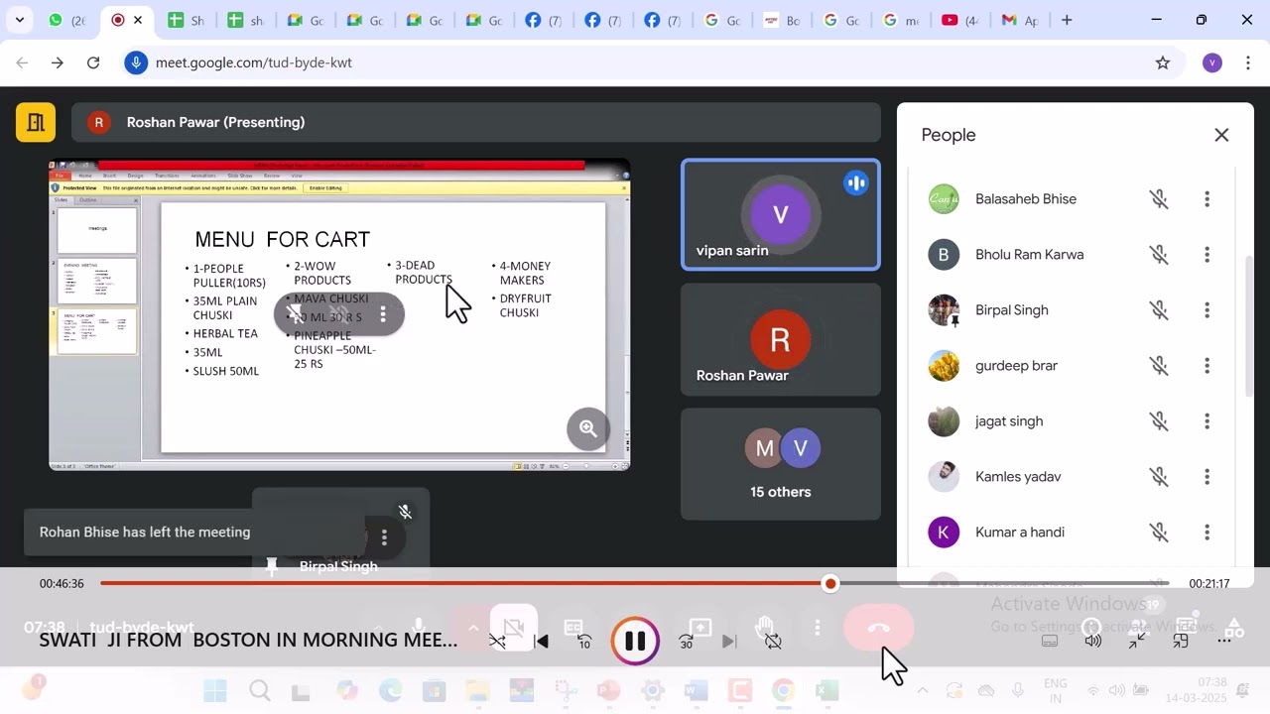Mute jagat singh's microphone

[1158, 421]
